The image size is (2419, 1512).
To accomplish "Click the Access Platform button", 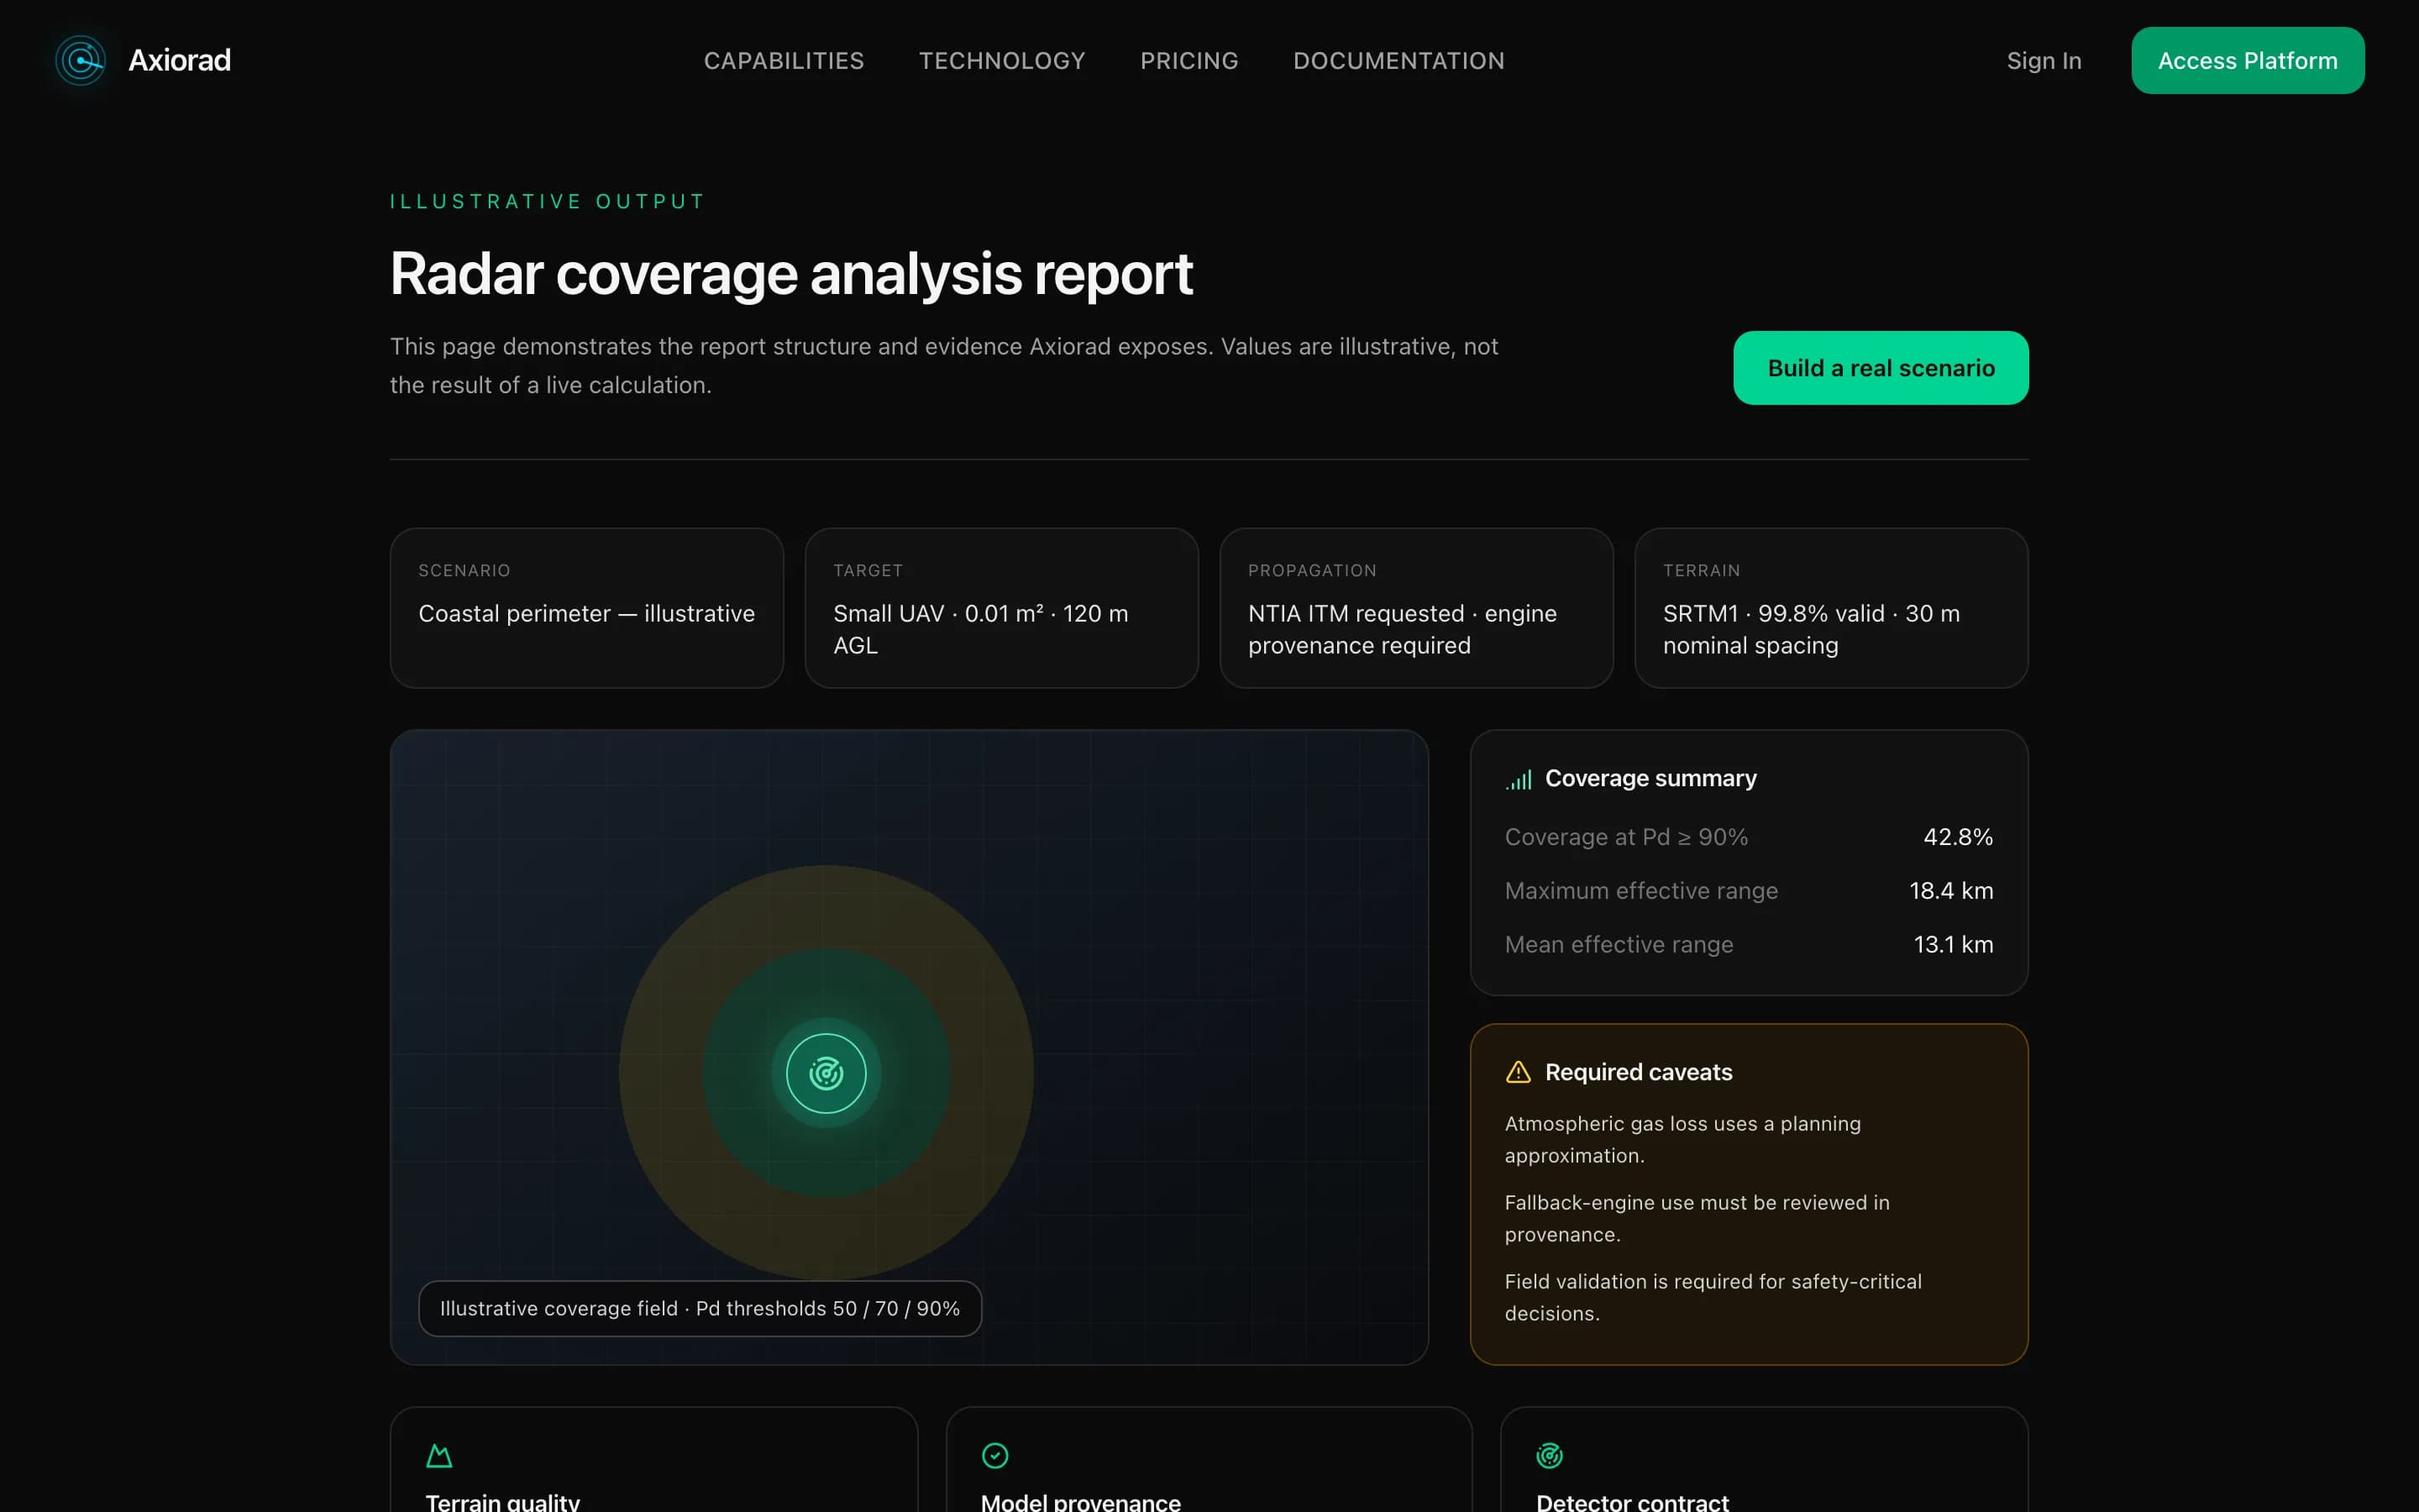I will [2247, 61].
